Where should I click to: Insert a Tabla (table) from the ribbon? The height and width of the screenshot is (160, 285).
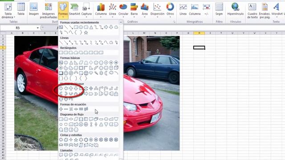[21, 9]
